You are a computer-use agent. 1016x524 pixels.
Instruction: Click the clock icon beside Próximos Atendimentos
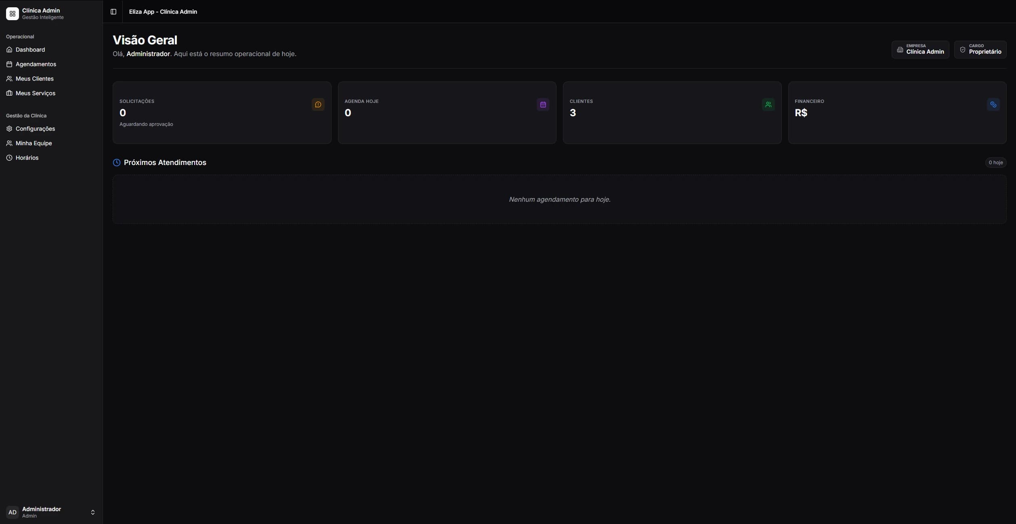(117, 163)
